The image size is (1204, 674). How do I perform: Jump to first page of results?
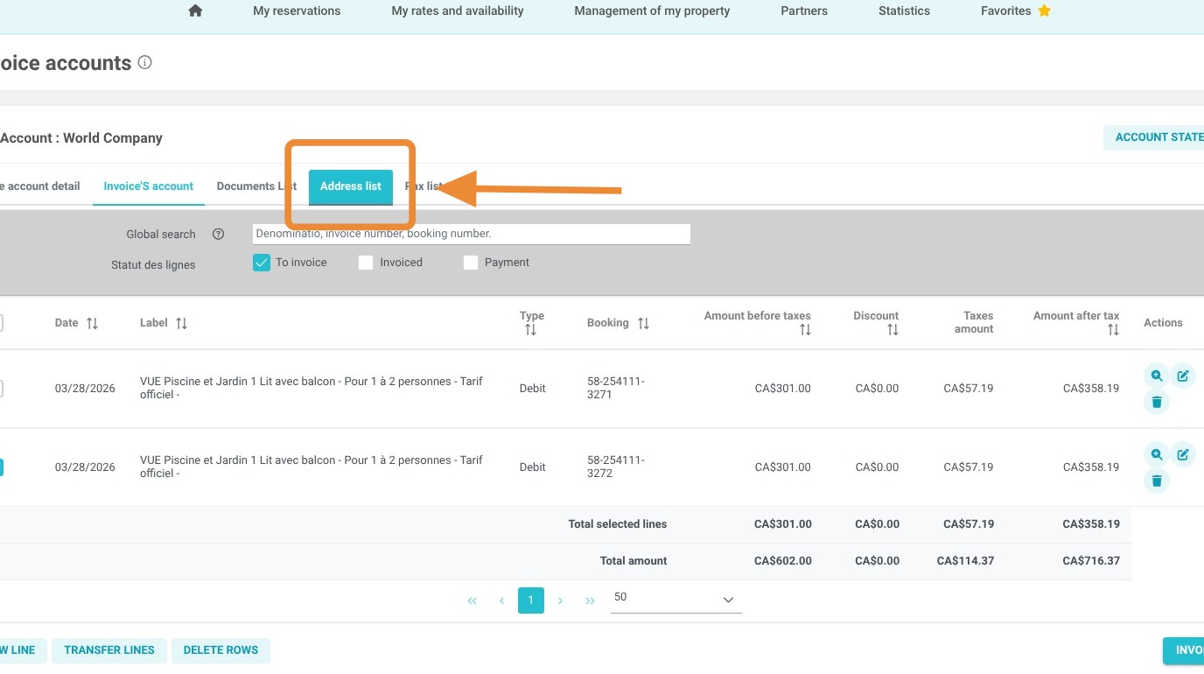point(472,600)
